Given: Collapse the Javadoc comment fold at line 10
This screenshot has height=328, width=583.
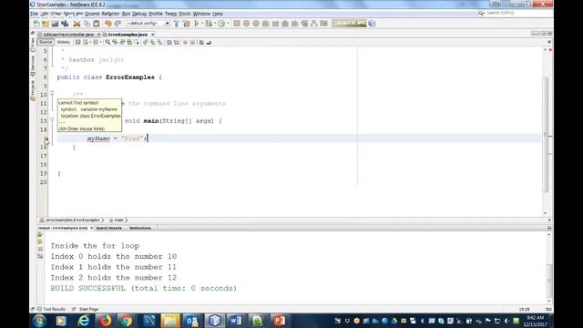Looking at the screenshot, I should click(x=52, y=93).
